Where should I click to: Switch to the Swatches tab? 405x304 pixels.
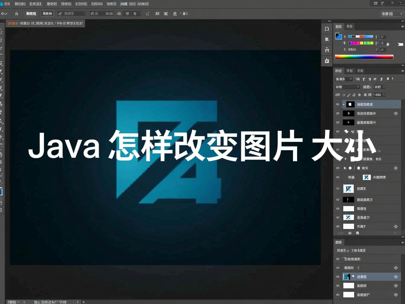(349, 26)
